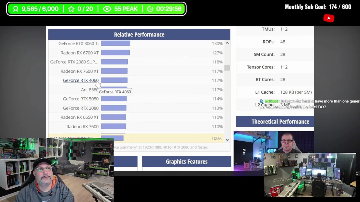Image resolution: width=360 pixels, height=202 pixels.
Task: Open the GeForce RTX 2080 link
Action: 81,108
